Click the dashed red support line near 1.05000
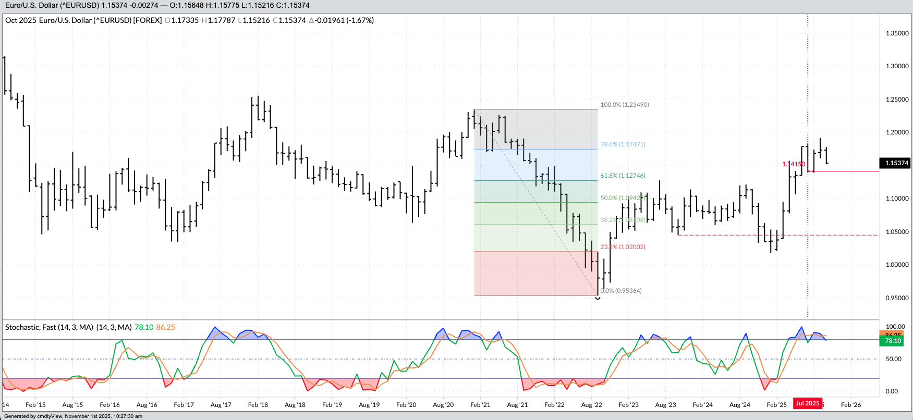 (x=834, y=235)
